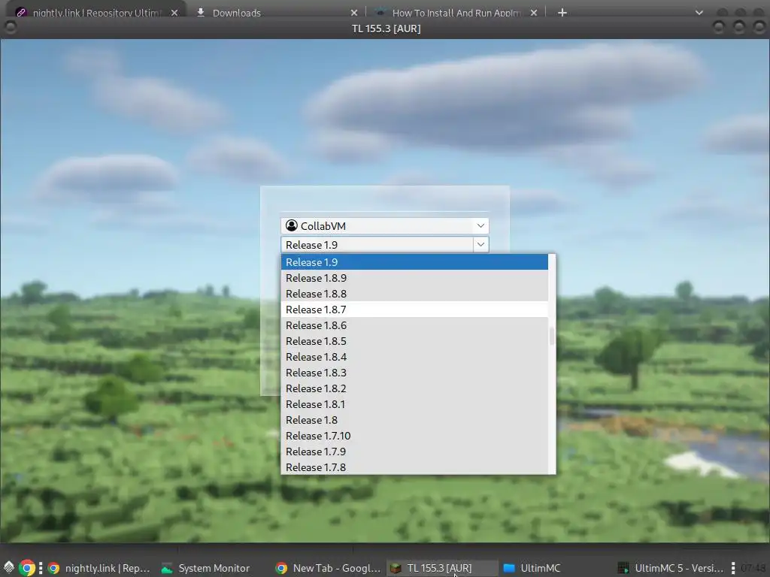Select Release 1.8.3 in the list
This screenshot has height=577, width=770.
coord(414,373)
